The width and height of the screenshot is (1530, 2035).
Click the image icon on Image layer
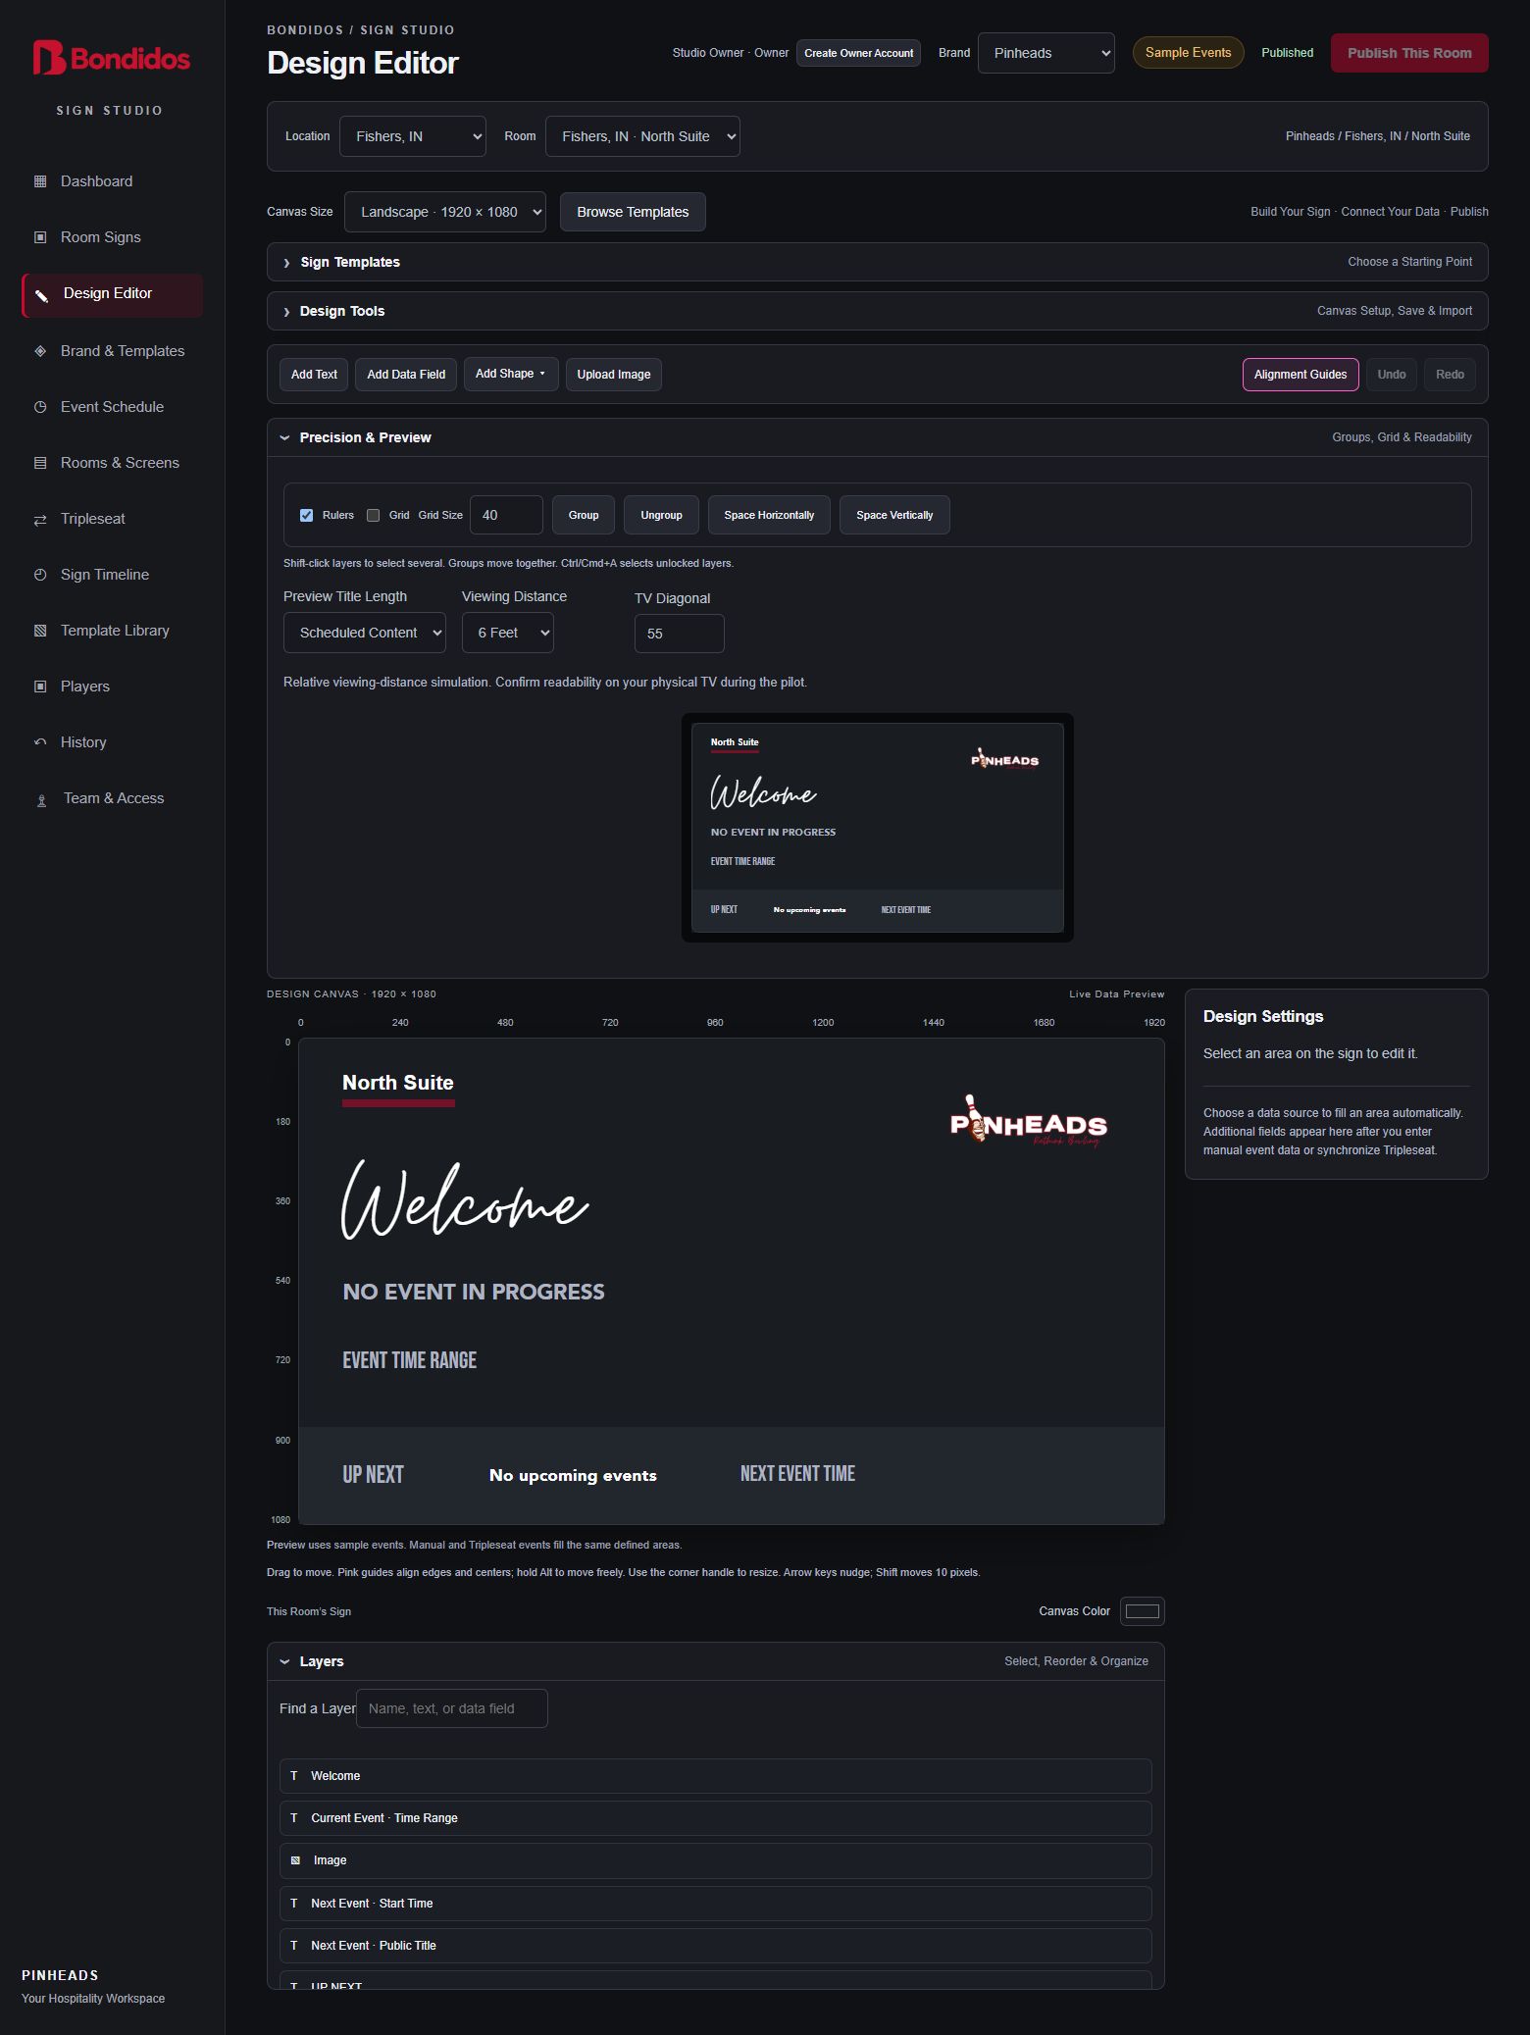295,1860
